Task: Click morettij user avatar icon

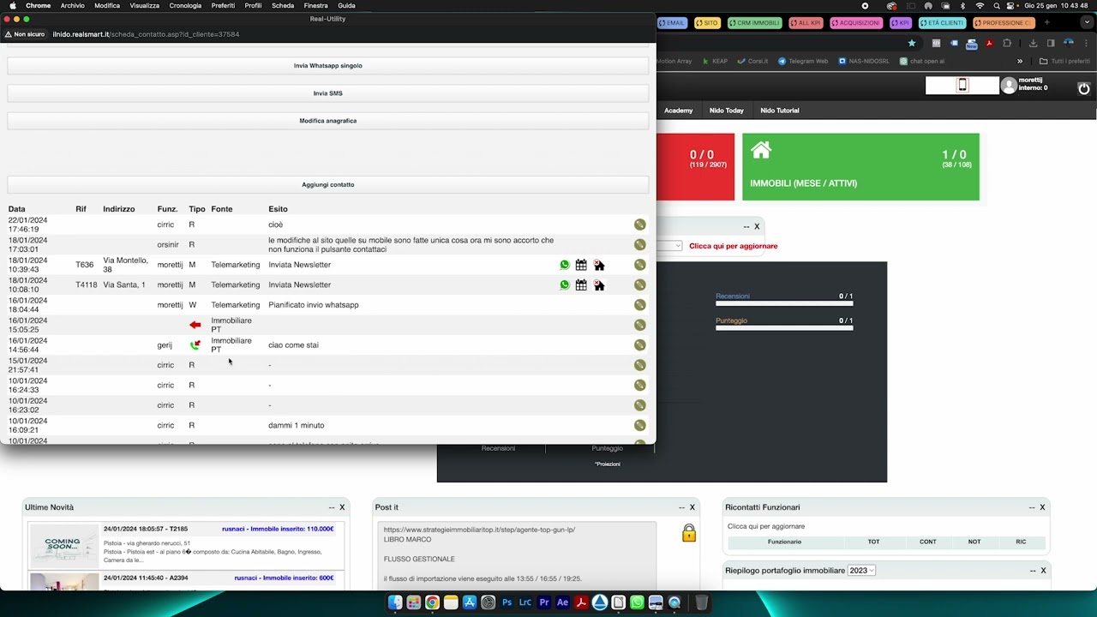Action: 1009,85
